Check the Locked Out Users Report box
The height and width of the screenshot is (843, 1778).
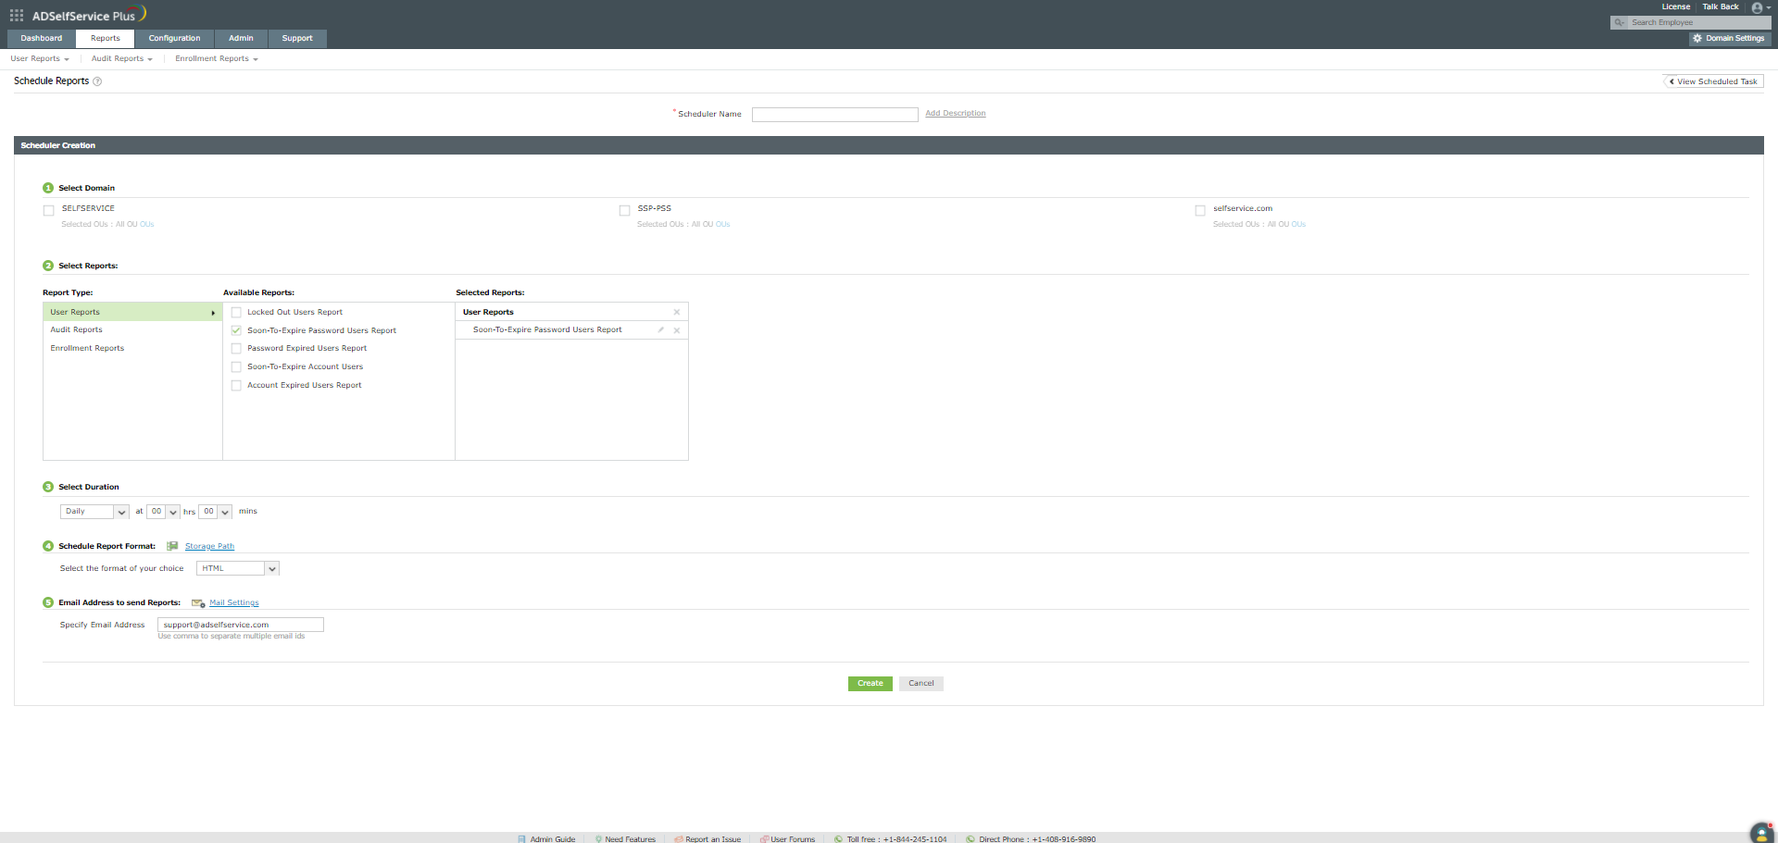(236, 313)
